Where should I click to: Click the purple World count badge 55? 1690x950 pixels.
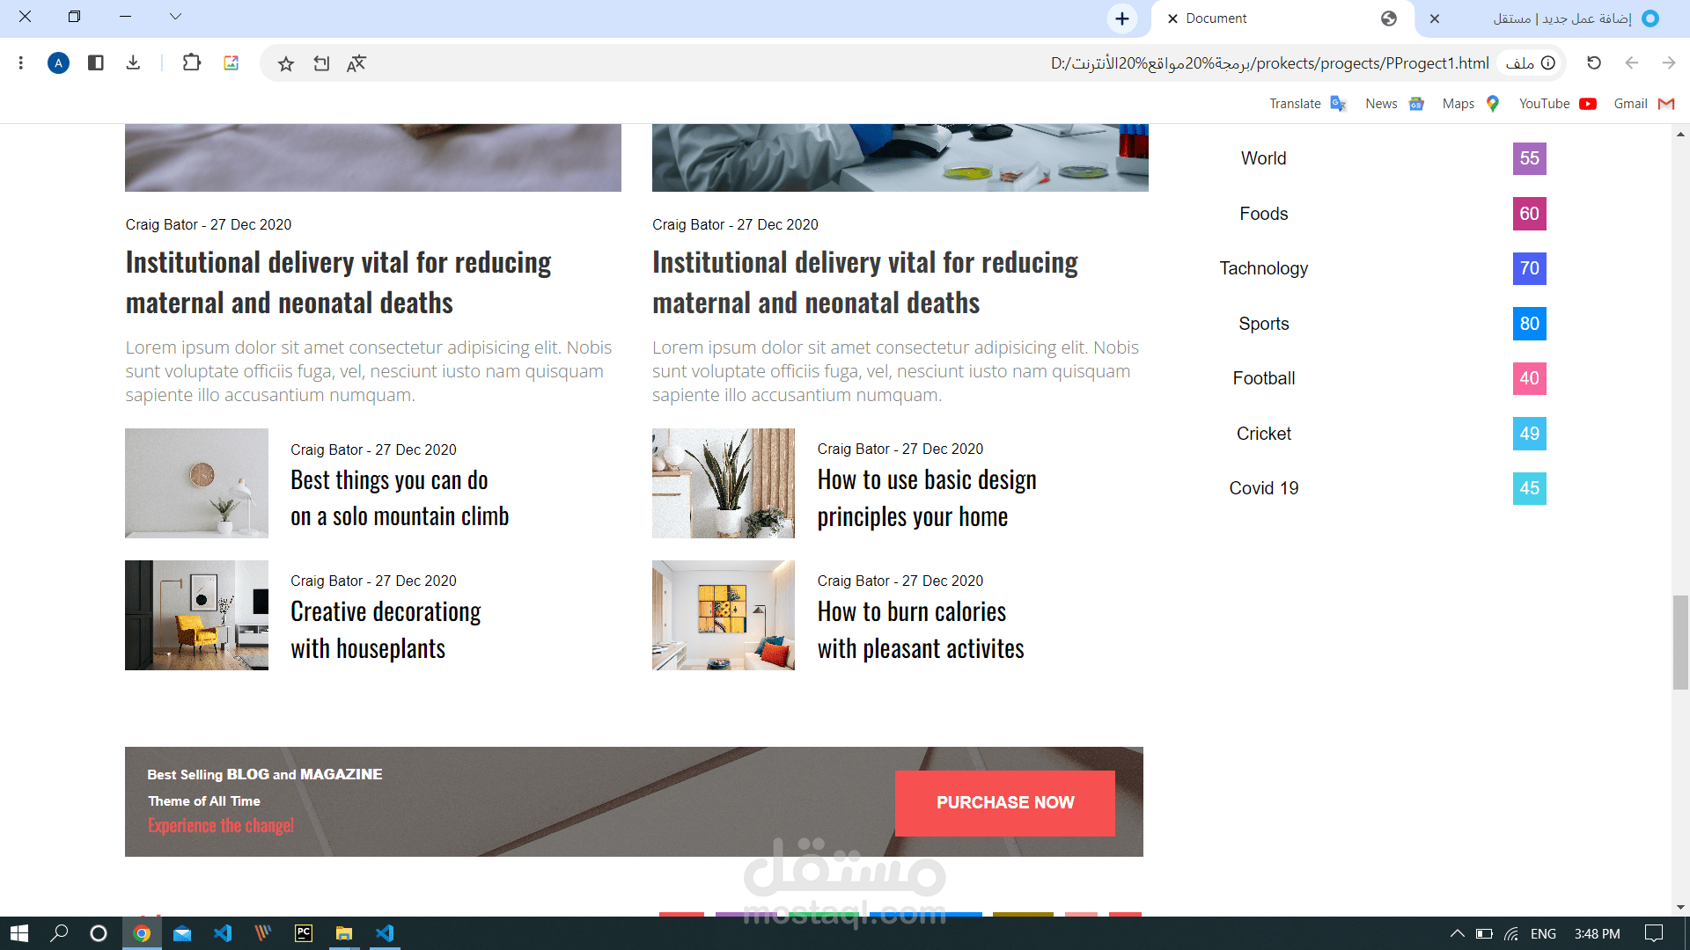click(x=1529, y=158)
